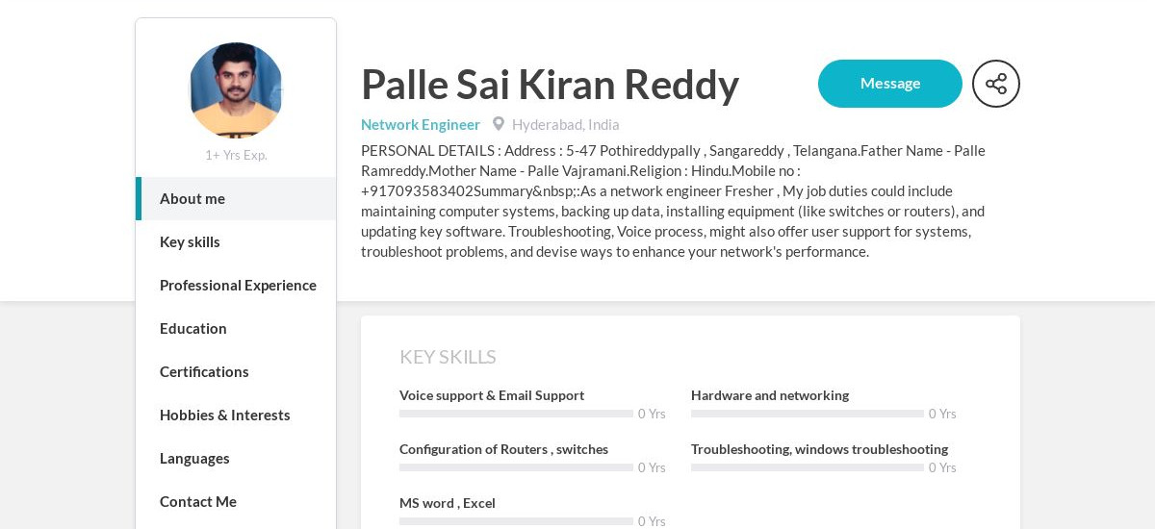Screen dimensions: 1155x529
Task: Select Languages sidebar item
Action: tap(236, 458)
